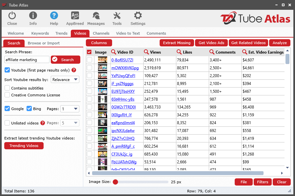Viewport: 295px width, 196px height.
Task: Open video link 0-Bof0SU7ZI
Action: (x=122, y=60)
